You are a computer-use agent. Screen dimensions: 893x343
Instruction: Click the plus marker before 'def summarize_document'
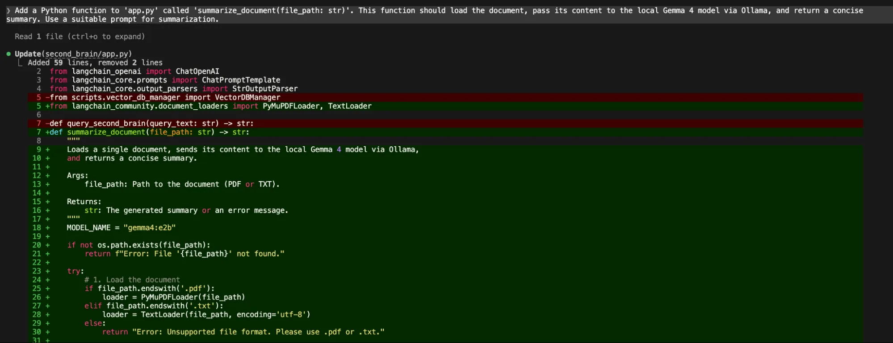[47, 132]
